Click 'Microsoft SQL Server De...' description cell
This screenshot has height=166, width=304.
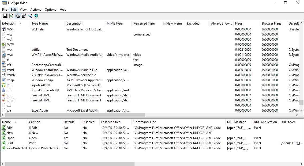pos(85,85)
